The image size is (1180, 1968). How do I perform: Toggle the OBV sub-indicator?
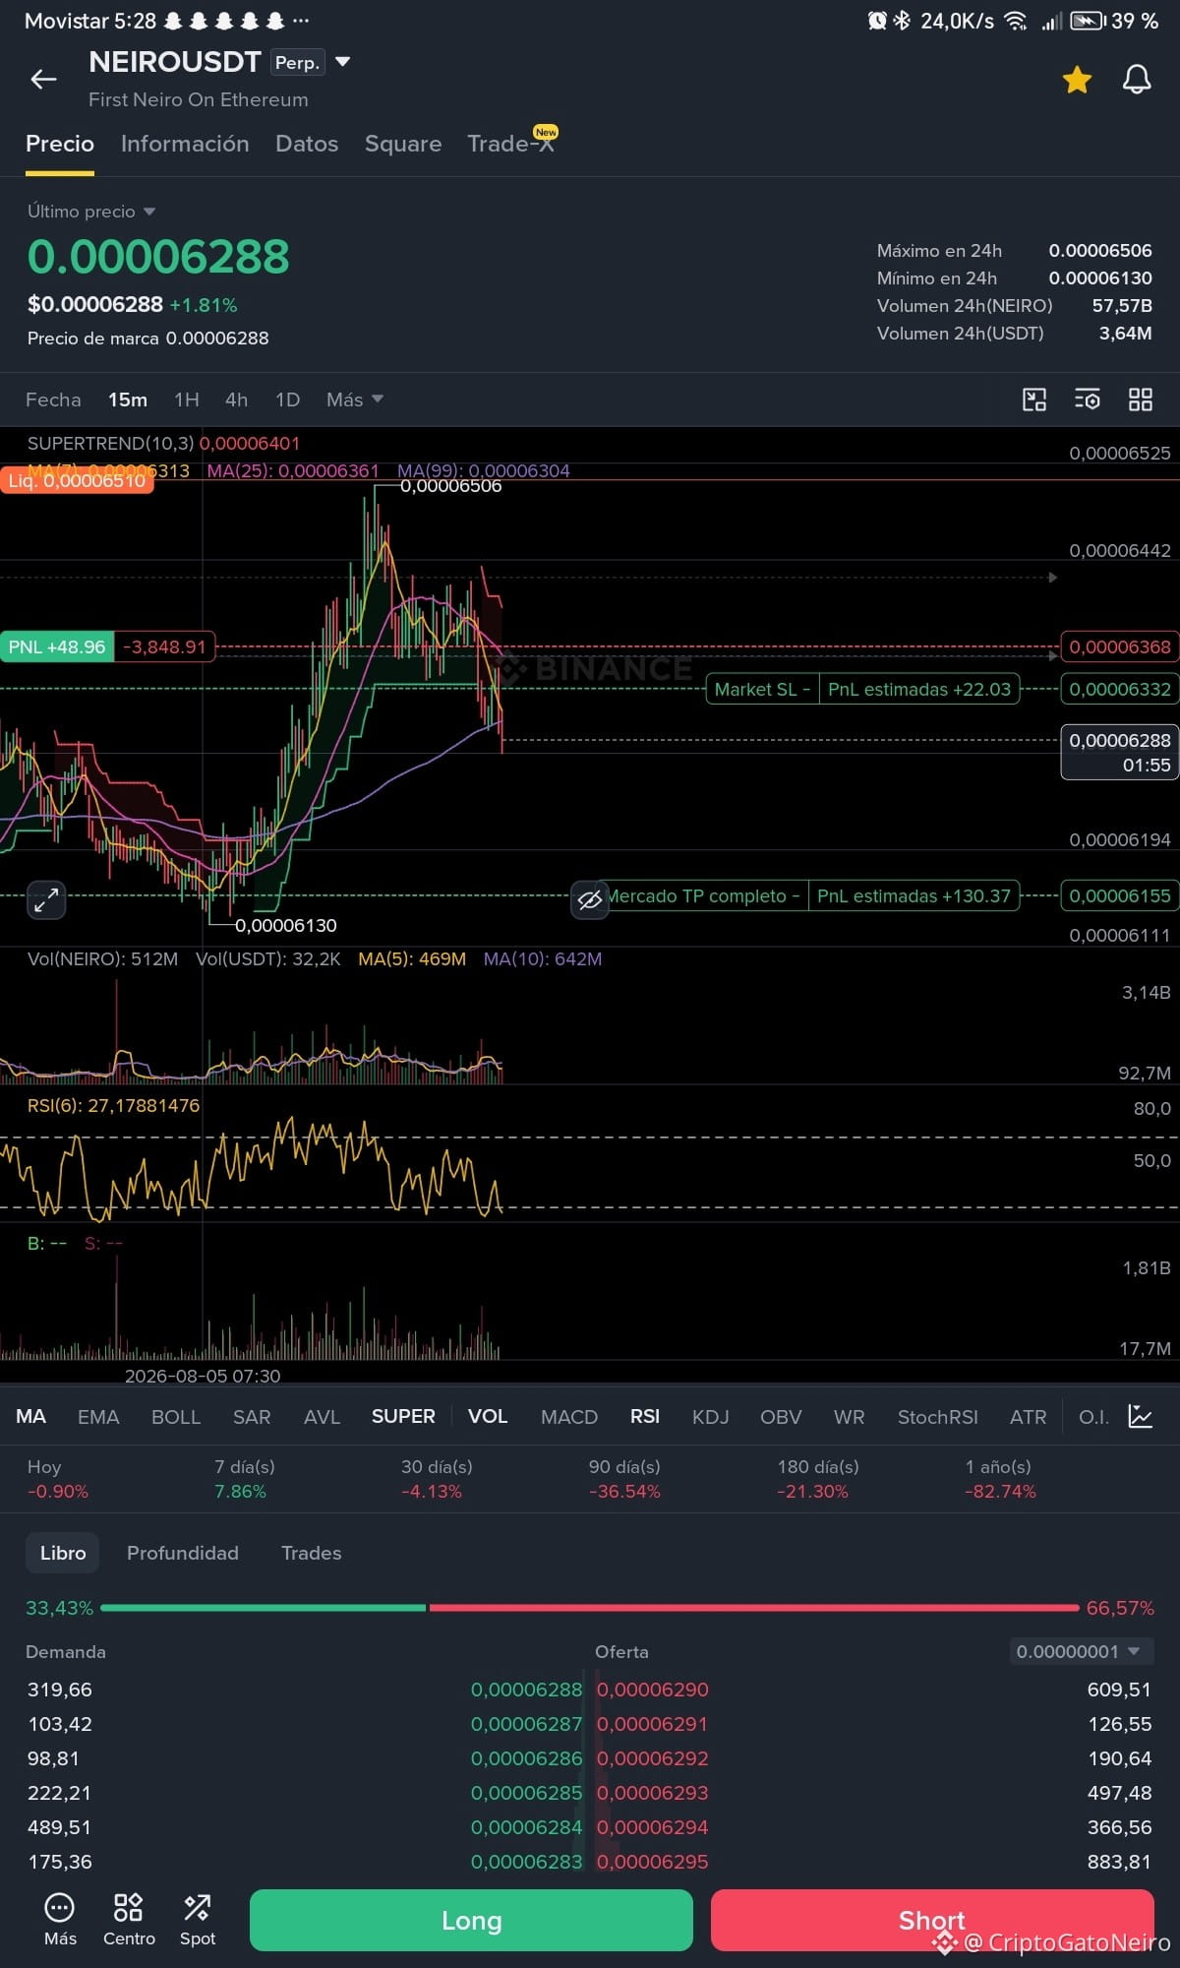(x=781, y=1416)
